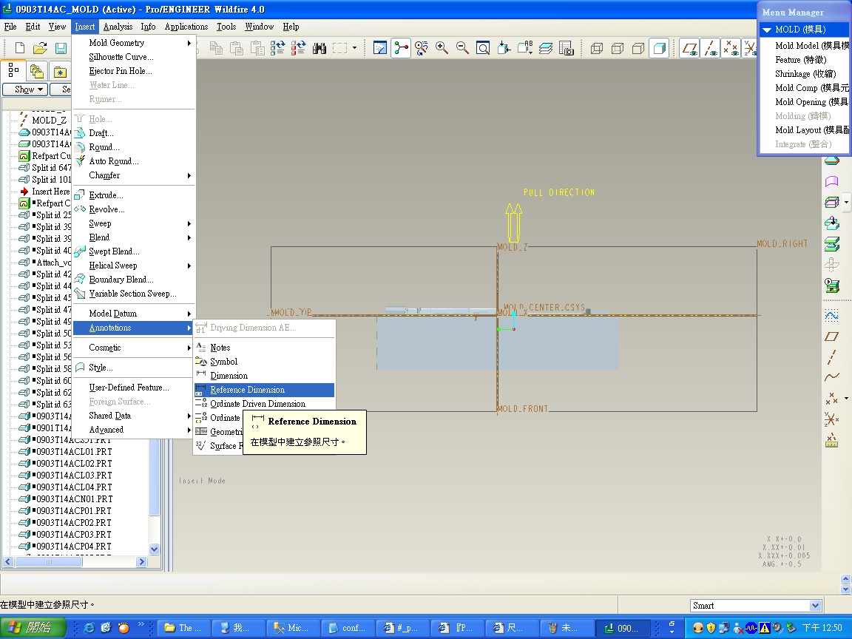Toggle spin center display
852x639 pixels.
point(401,48)
